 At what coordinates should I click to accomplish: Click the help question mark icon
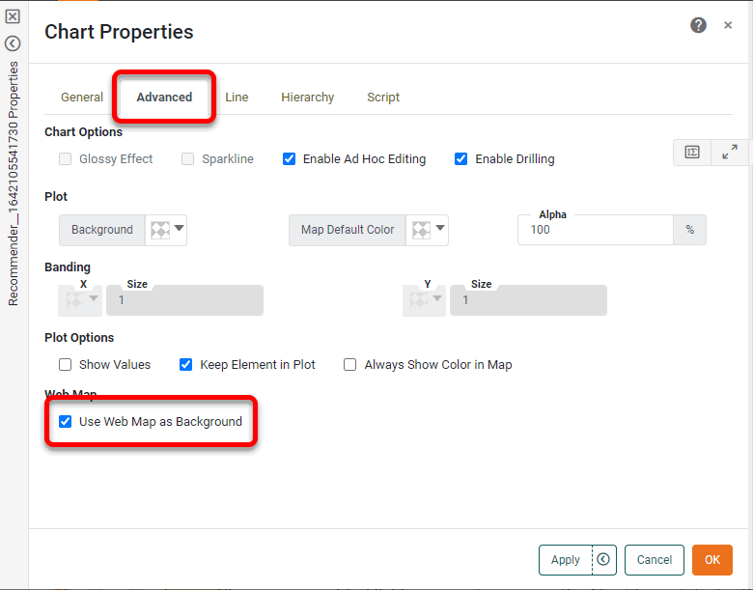(x=698, y=25)
